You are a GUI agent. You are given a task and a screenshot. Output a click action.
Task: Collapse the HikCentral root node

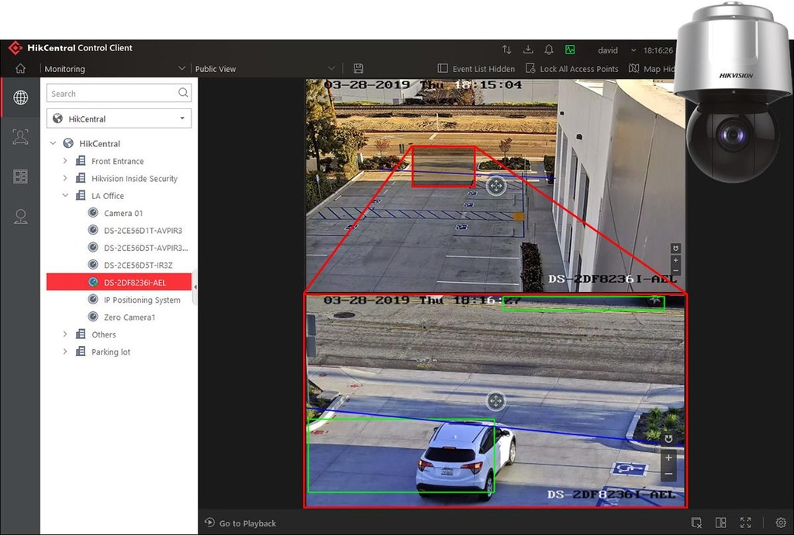point(53,143)
